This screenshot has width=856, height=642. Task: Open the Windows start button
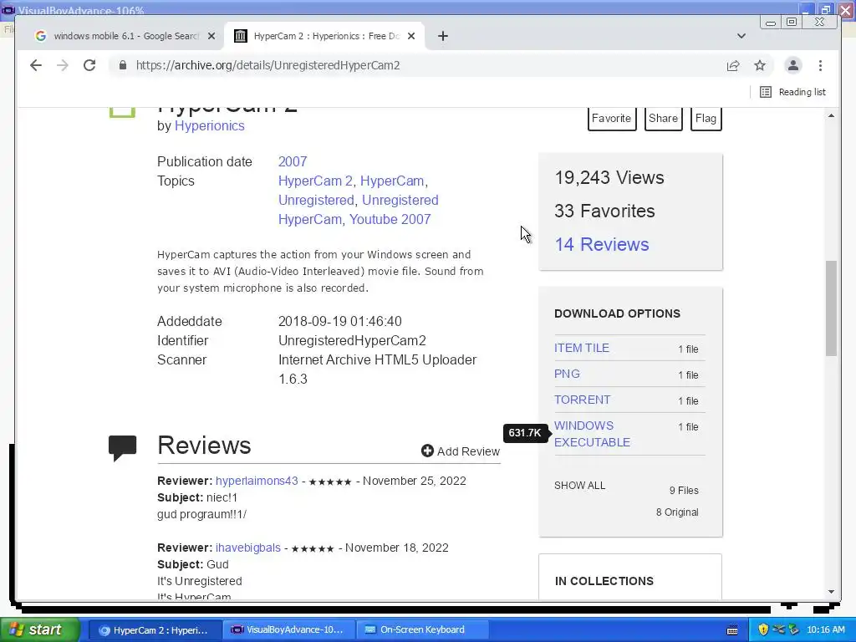coord(39,630)
